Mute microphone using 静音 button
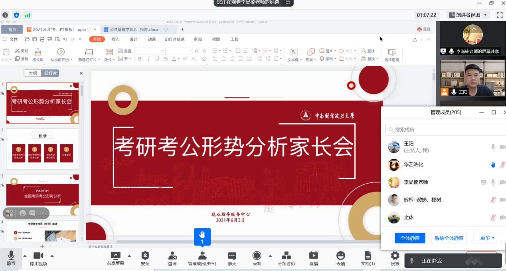The height and width of the screenshot is (271, 506). pyautogui.click(x=11, y=256)
